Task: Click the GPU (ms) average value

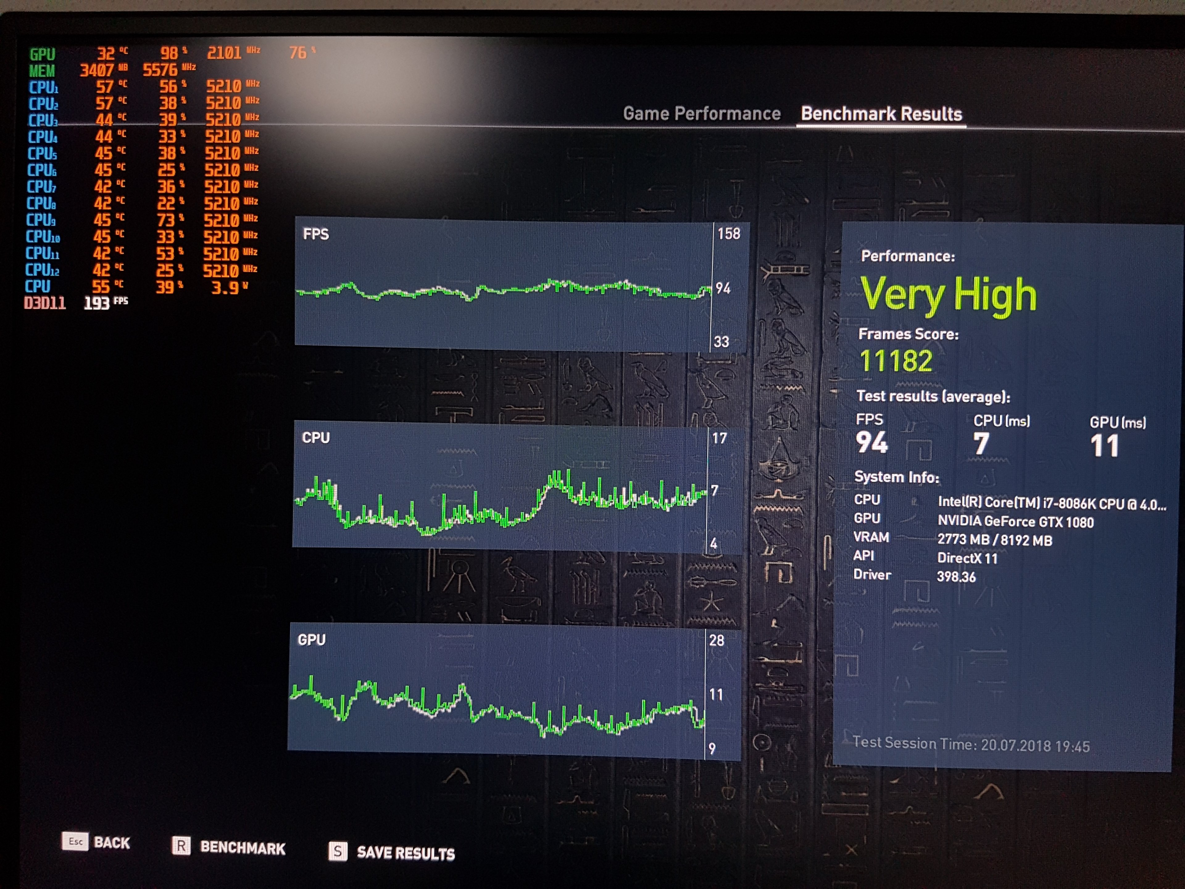Action: click(1105, 446)
